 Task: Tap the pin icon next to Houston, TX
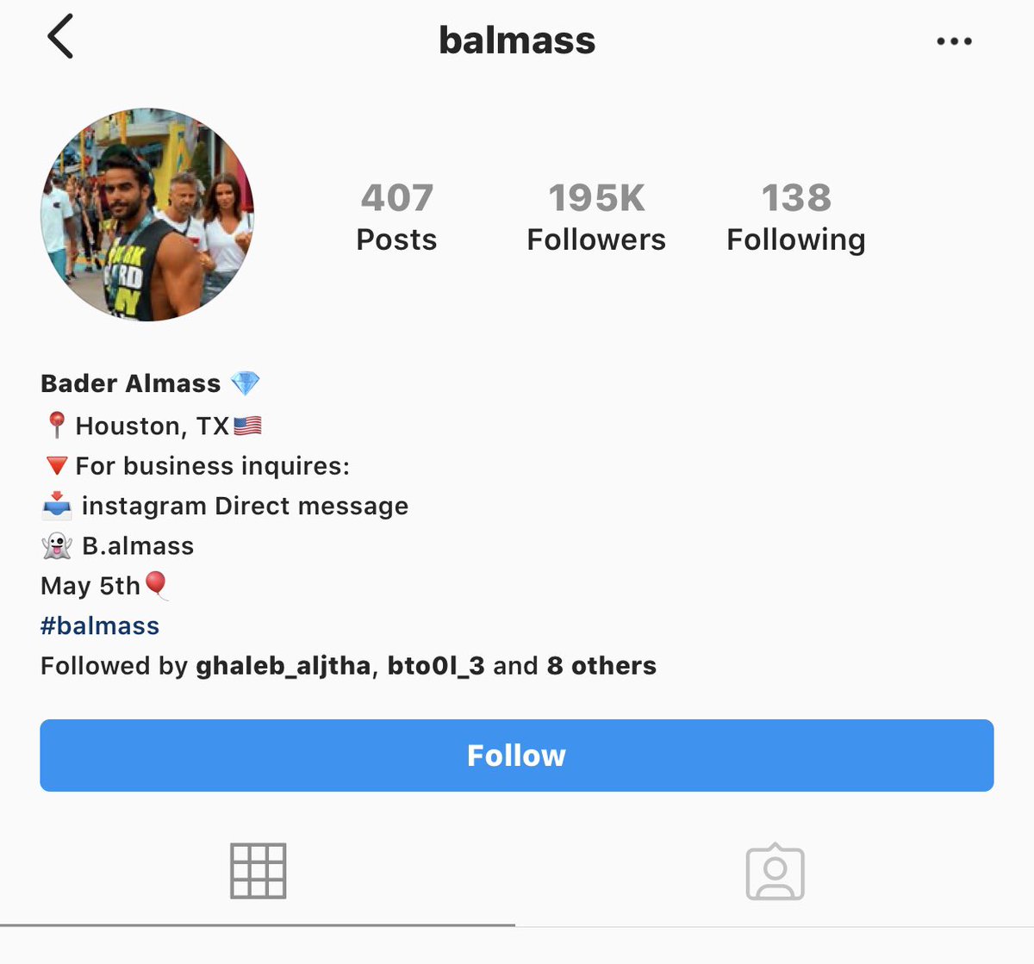56,425
